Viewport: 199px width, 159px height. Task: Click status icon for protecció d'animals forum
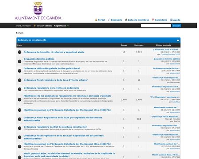point(19,99)
